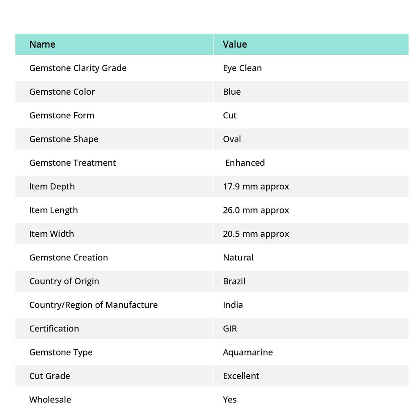
Task: Click the Enhanced treatment value
Action: [x=245, y=163]
